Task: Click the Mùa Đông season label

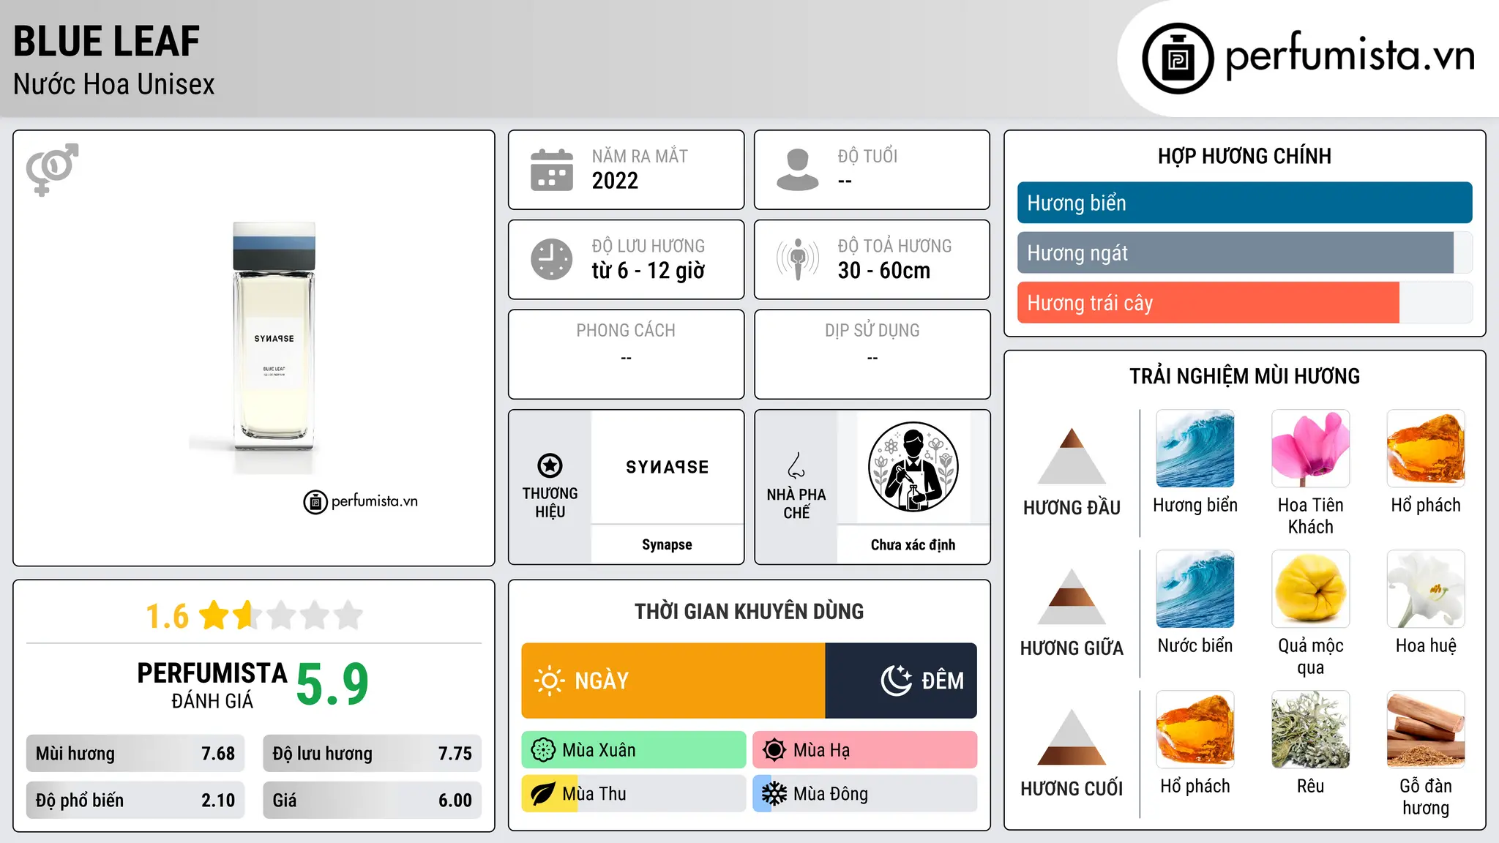Action: click(831, 794)
